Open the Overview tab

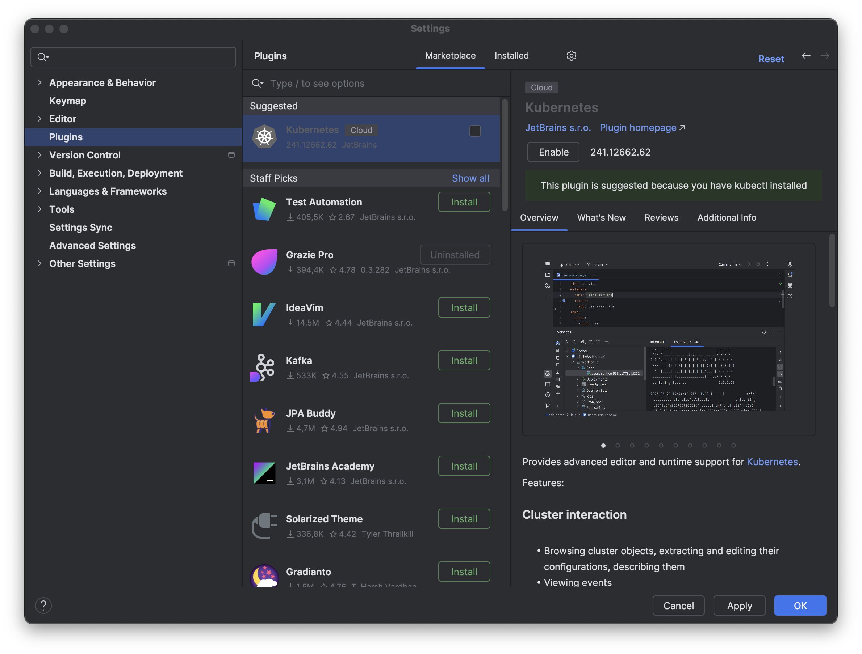click(x=539, y=218)
